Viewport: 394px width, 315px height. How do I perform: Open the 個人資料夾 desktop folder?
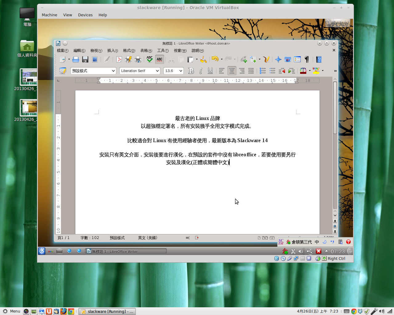pyautogui.click(x=27, y=49)
